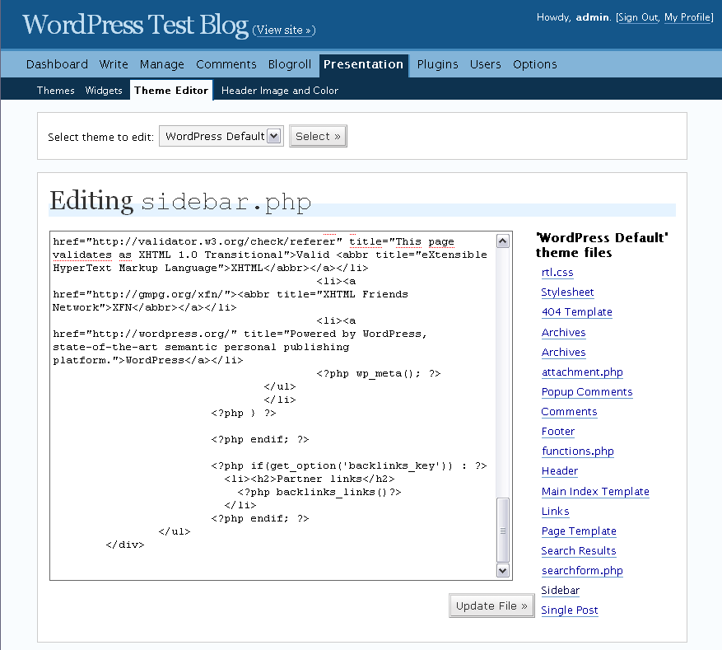Image resolution: width=722 pixels, height=650 pixels.
Task: Go to the Users menu
Action: point(486,64)
